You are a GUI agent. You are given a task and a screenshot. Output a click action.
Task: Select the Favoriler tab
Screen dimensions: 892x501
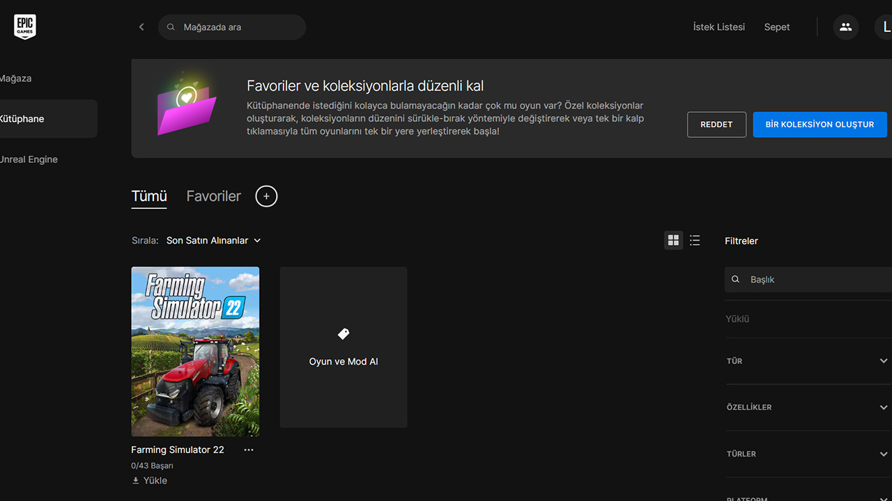tap(213, 196)
